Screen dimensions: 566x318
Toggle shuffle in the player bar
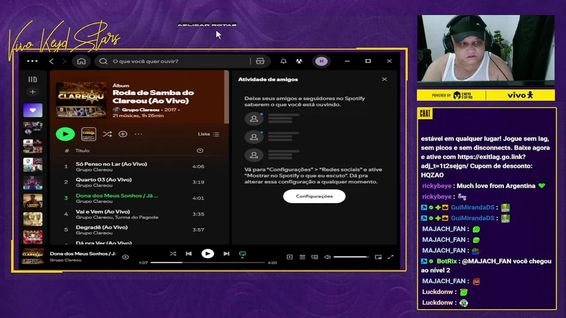[173, 254]
